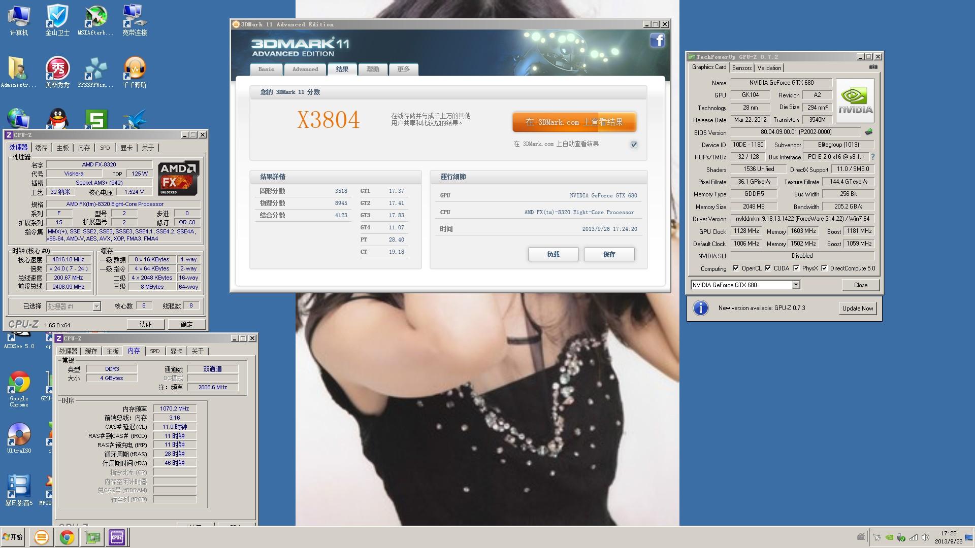Toggle the PhysX checkbox in GPU-Z

[796, 268]
